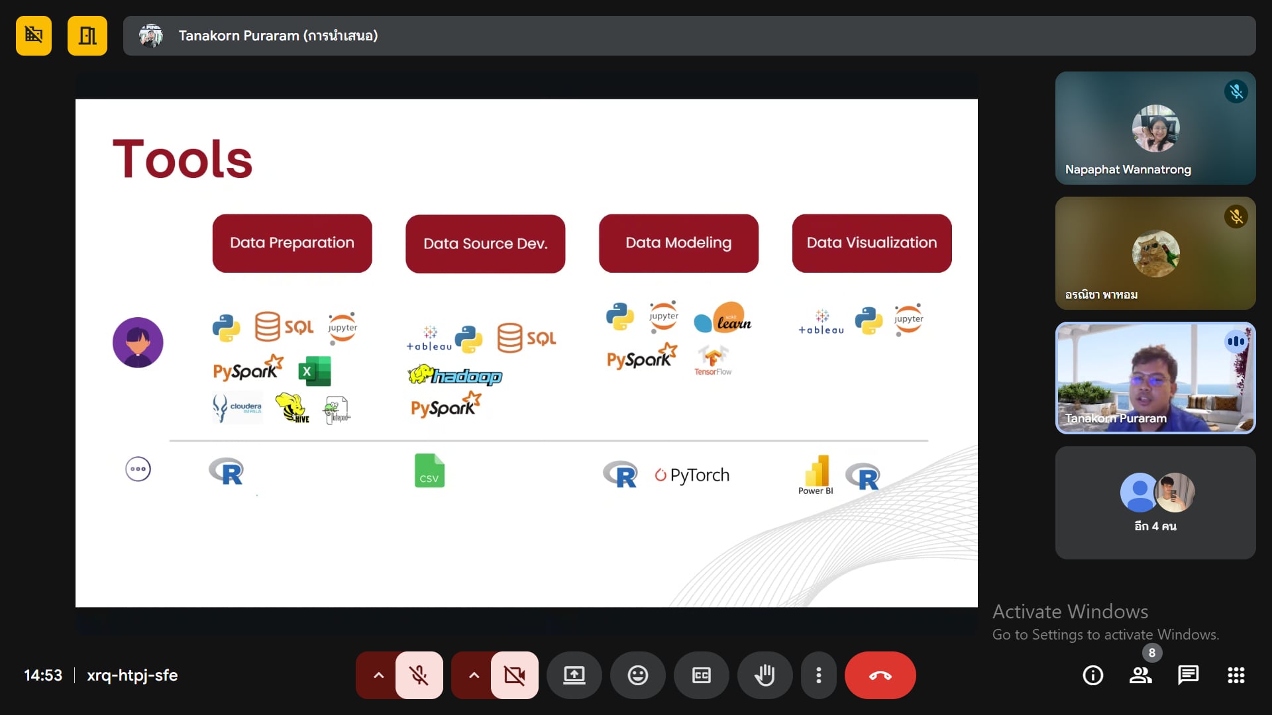This screenshot has width=1272, height=715.
Task: Open the activities grid icon
Action: pos(1236,675)
